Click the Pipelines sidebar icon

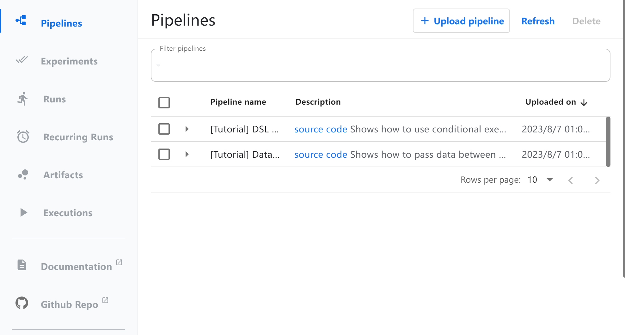pyautogui.click(x=21, y=21)
